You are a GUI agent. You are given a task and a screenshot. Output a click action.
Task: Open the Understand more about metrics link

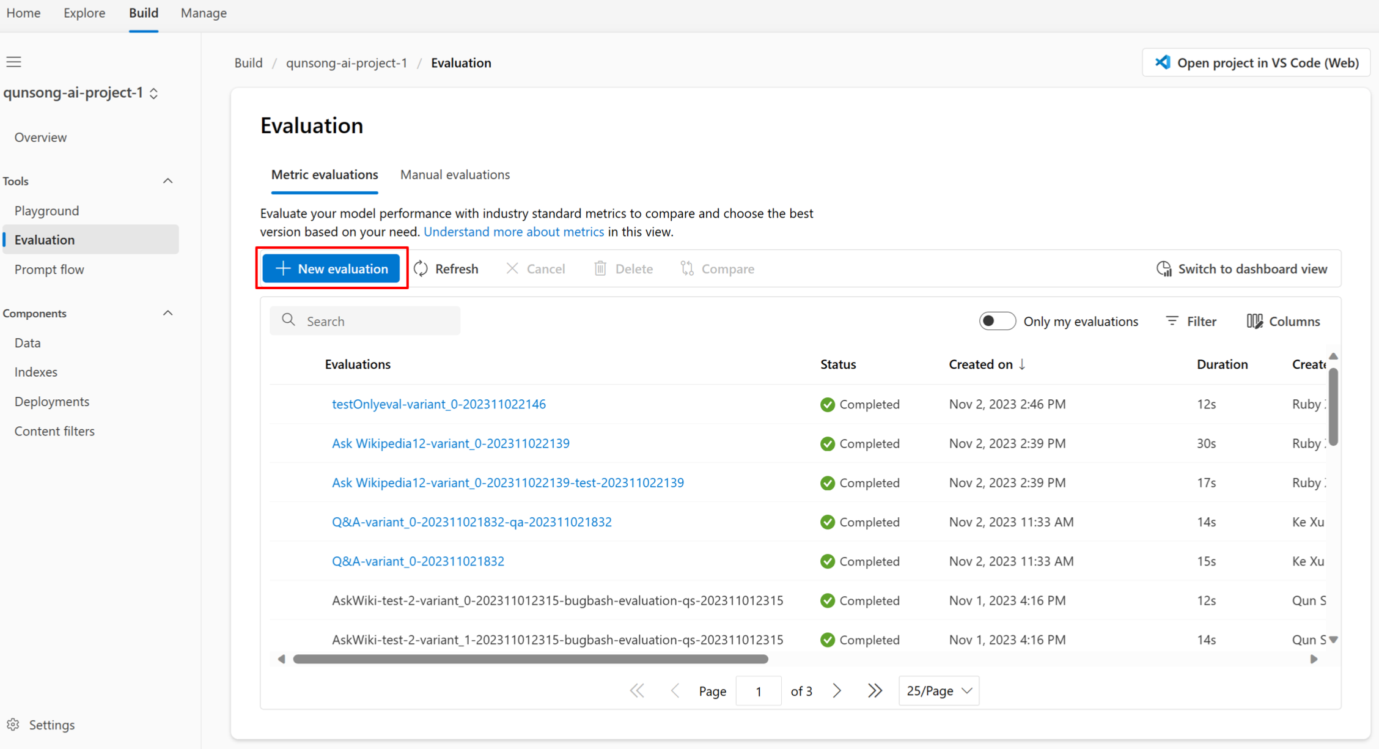click(514, 232)
